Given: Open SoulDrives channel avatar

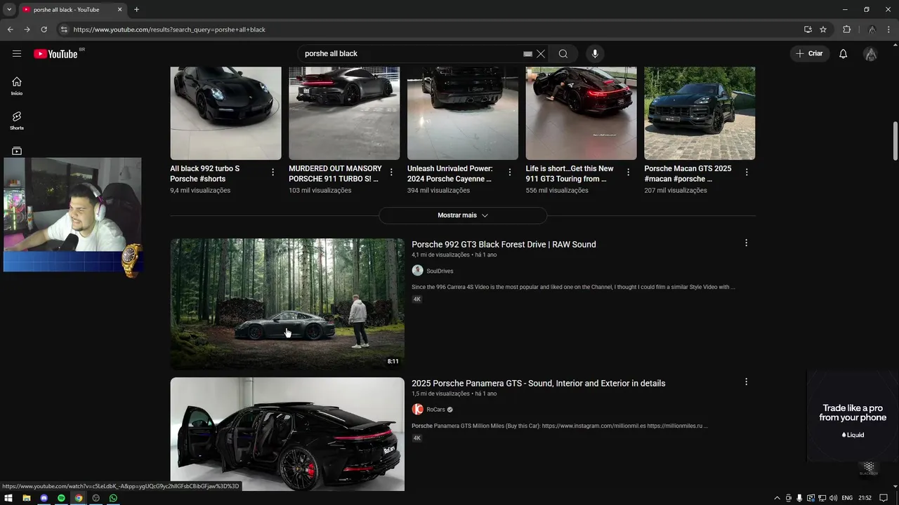Looking at the screenshot, I should [x=417, y=271].
